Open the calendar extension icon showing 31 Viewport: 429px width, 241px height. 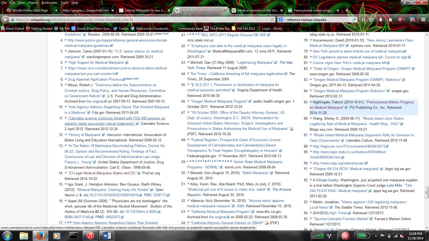pyautogui.click(x=413, y=20)
